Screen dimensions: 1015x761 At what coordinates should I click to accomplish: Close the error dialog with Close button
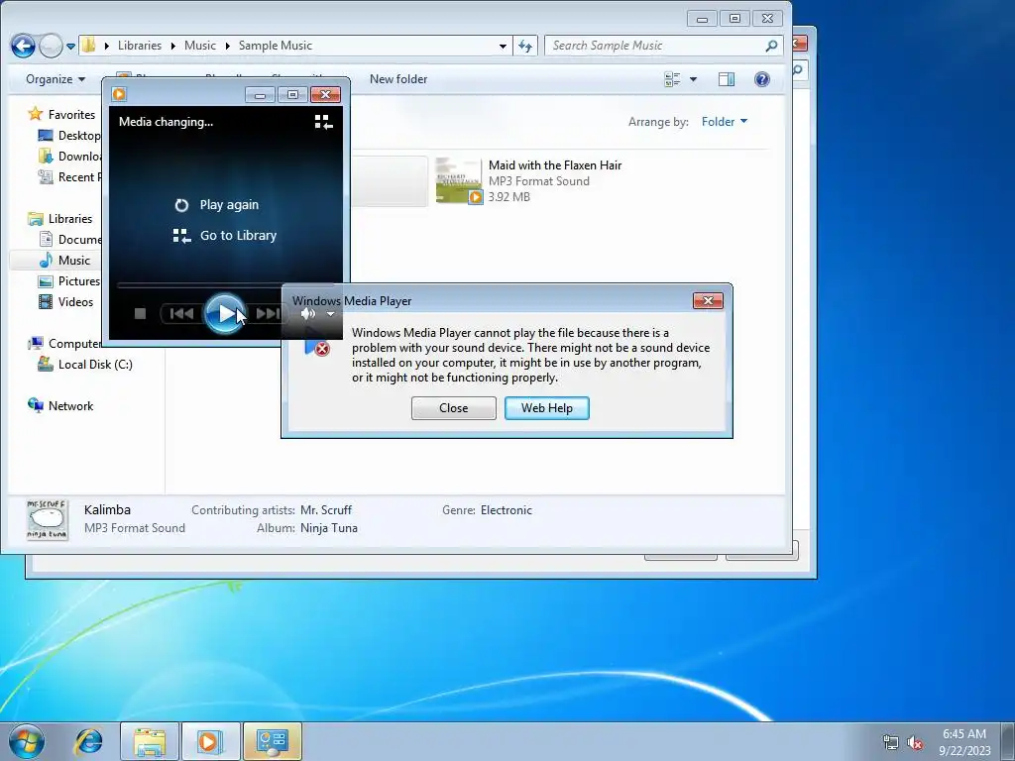pyautogui.click(x=454, y=408)
